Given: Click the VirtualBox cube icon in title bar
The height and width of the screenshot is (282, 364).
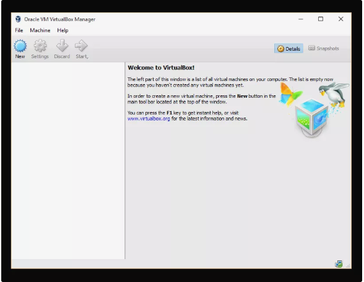Looking at the screenshot, I should [x=18, y=19].
